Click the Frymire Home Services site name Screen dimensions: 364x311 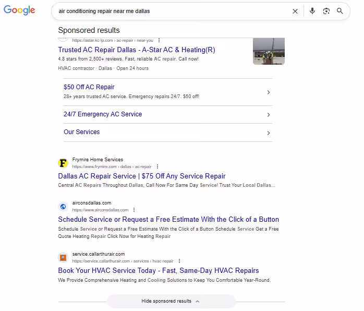(98, 160)
